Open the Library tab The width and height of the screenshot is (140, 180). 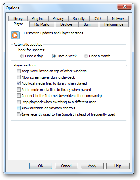click(x=18, y=19)
